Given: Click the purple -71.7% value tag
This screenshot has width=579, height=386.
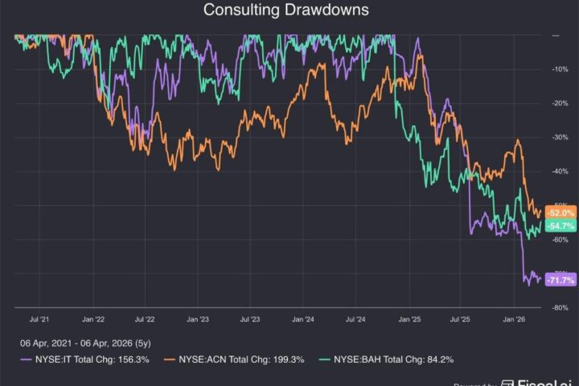Looking at the screenshot, I should click(561, 280).
